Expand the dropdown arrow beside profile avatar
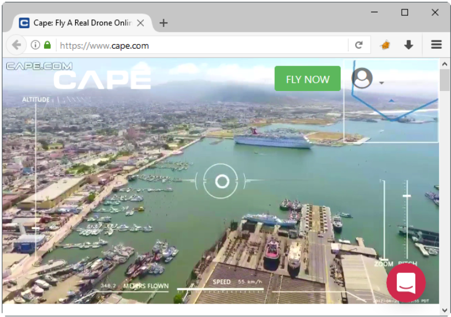The image size is (451, 317). tap(382, 83)
